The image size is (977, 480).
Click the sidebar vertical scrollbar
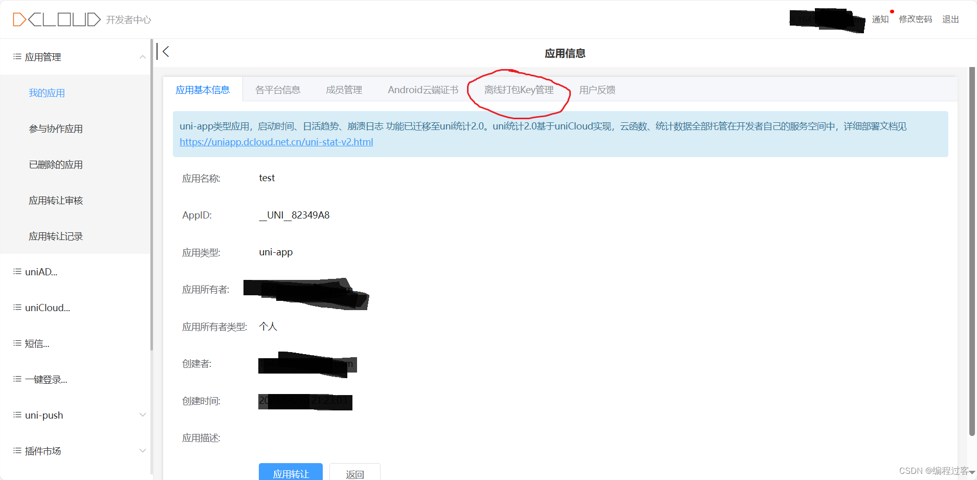(151, 194)
